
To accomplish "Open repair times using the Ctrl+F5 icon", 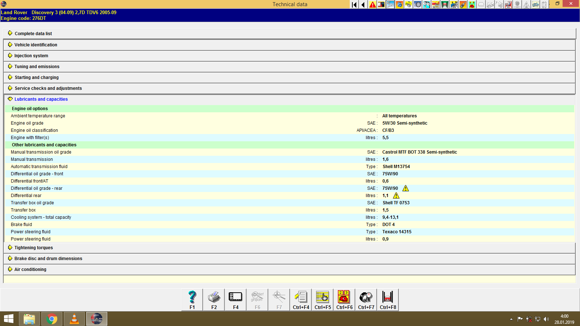I will click(322, 299).
